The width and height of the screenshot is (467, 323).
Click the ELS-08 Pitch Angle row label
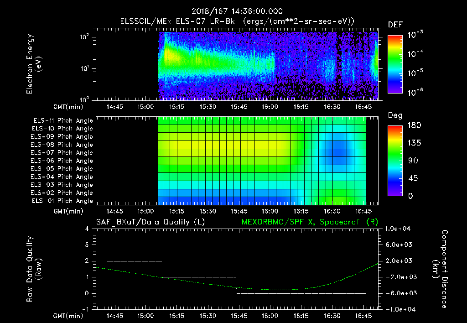point(62,145)
